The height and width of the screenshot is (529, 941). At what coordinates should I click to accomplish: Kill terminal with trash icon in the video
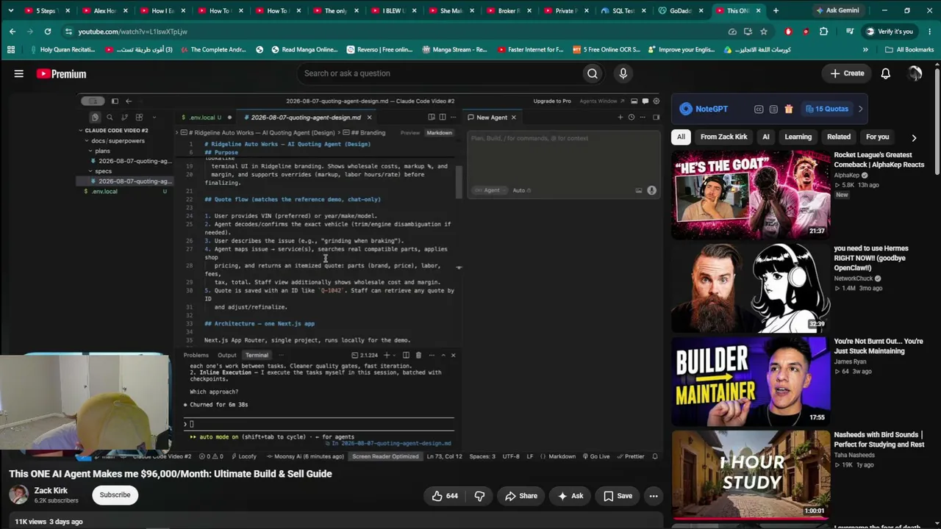[x=418, y=356]
